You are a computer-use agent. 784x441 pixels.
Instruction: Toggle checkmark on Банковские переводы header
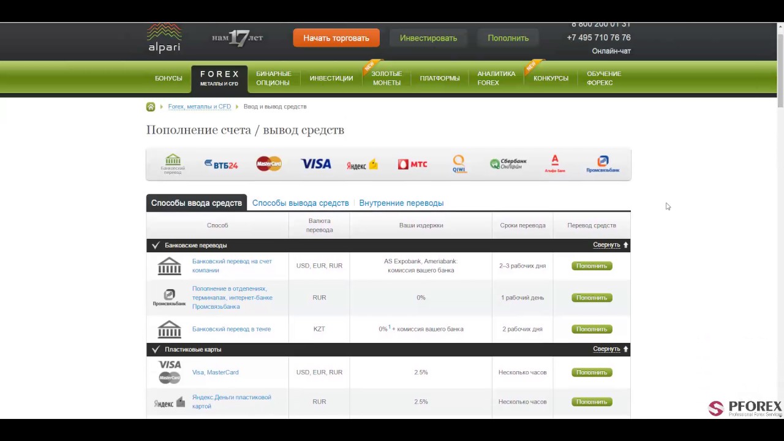click(x=156, y=246)
